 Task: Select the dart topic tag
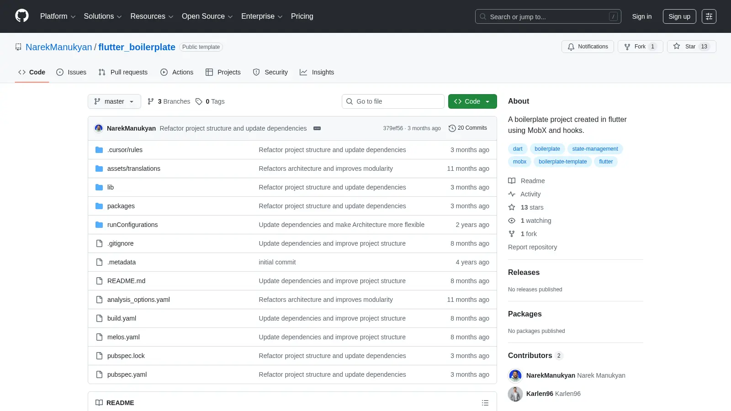tap(518, 149)
